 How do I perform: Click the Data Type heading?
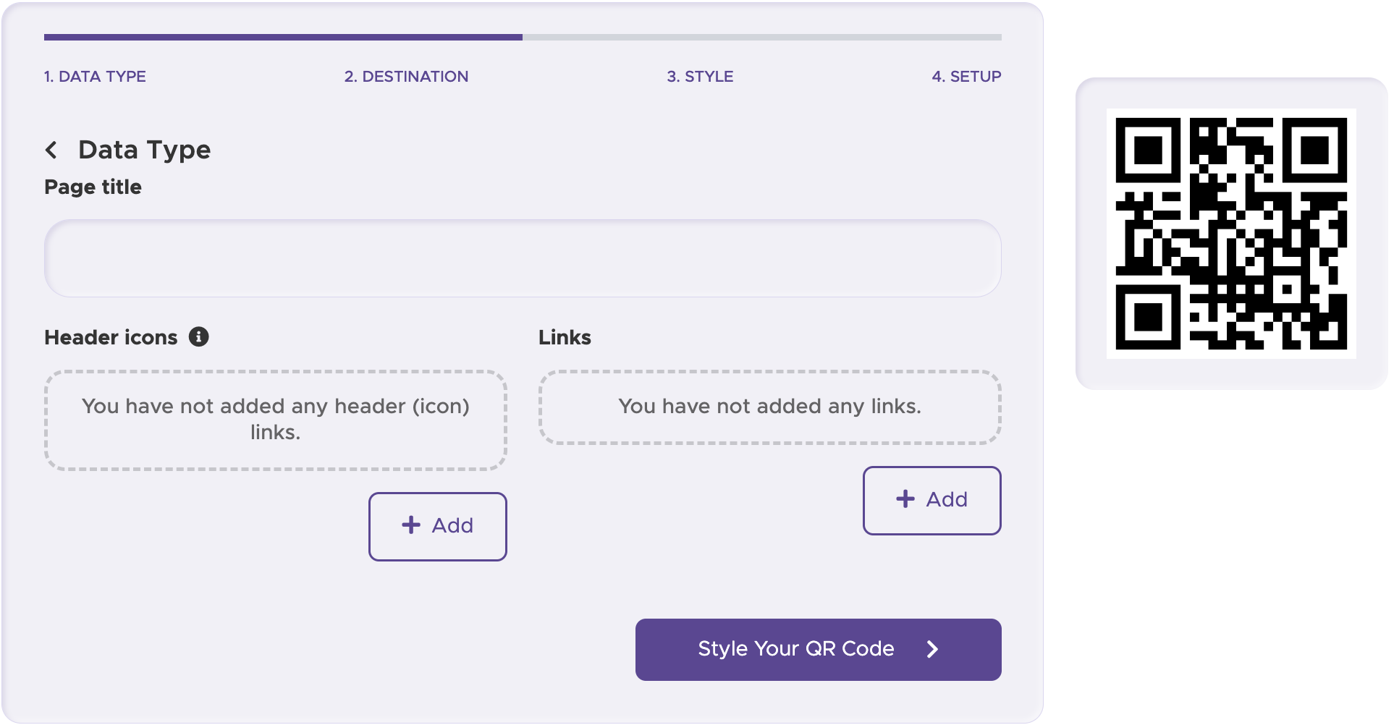pyautogui.click(x=144, y=150)
